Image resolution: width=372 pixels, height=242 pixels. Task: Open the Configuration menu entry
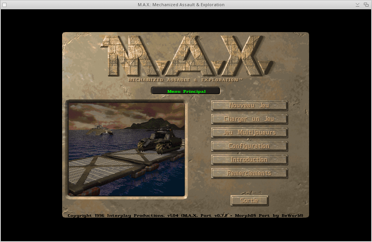pyautogui.click(x=249, y=146)
